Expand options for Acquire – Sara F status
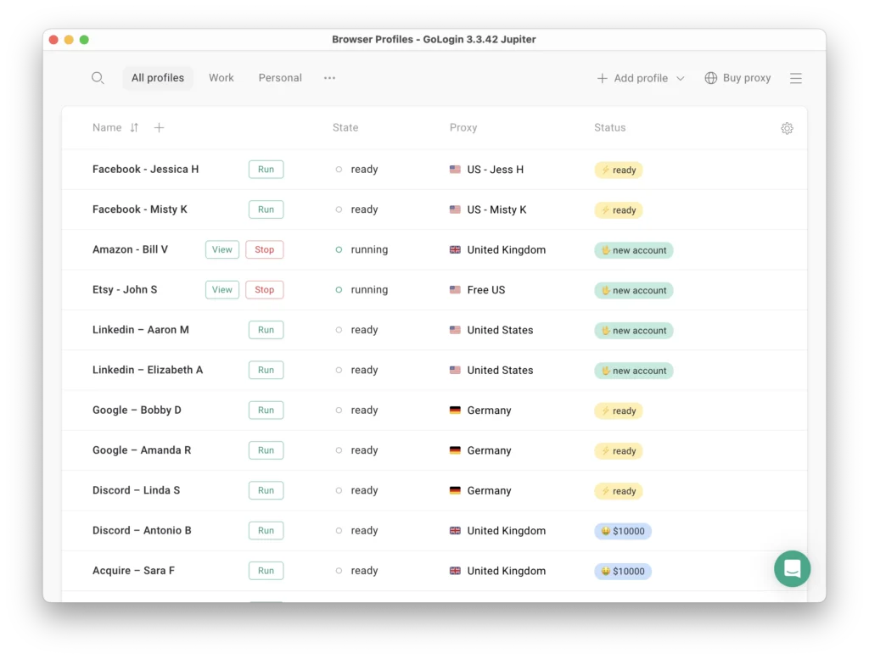Image resolution: width=869 pixels, height=659 pixels. click(623, 571)
